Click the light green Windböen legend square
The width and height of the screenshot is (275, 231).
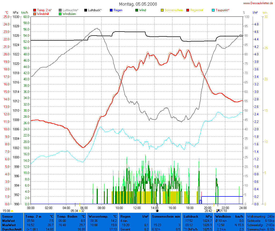pyautogui.click(x=60, y=14)
